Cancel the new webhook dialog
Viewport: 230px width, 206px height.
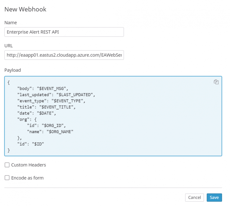point(194,197)
